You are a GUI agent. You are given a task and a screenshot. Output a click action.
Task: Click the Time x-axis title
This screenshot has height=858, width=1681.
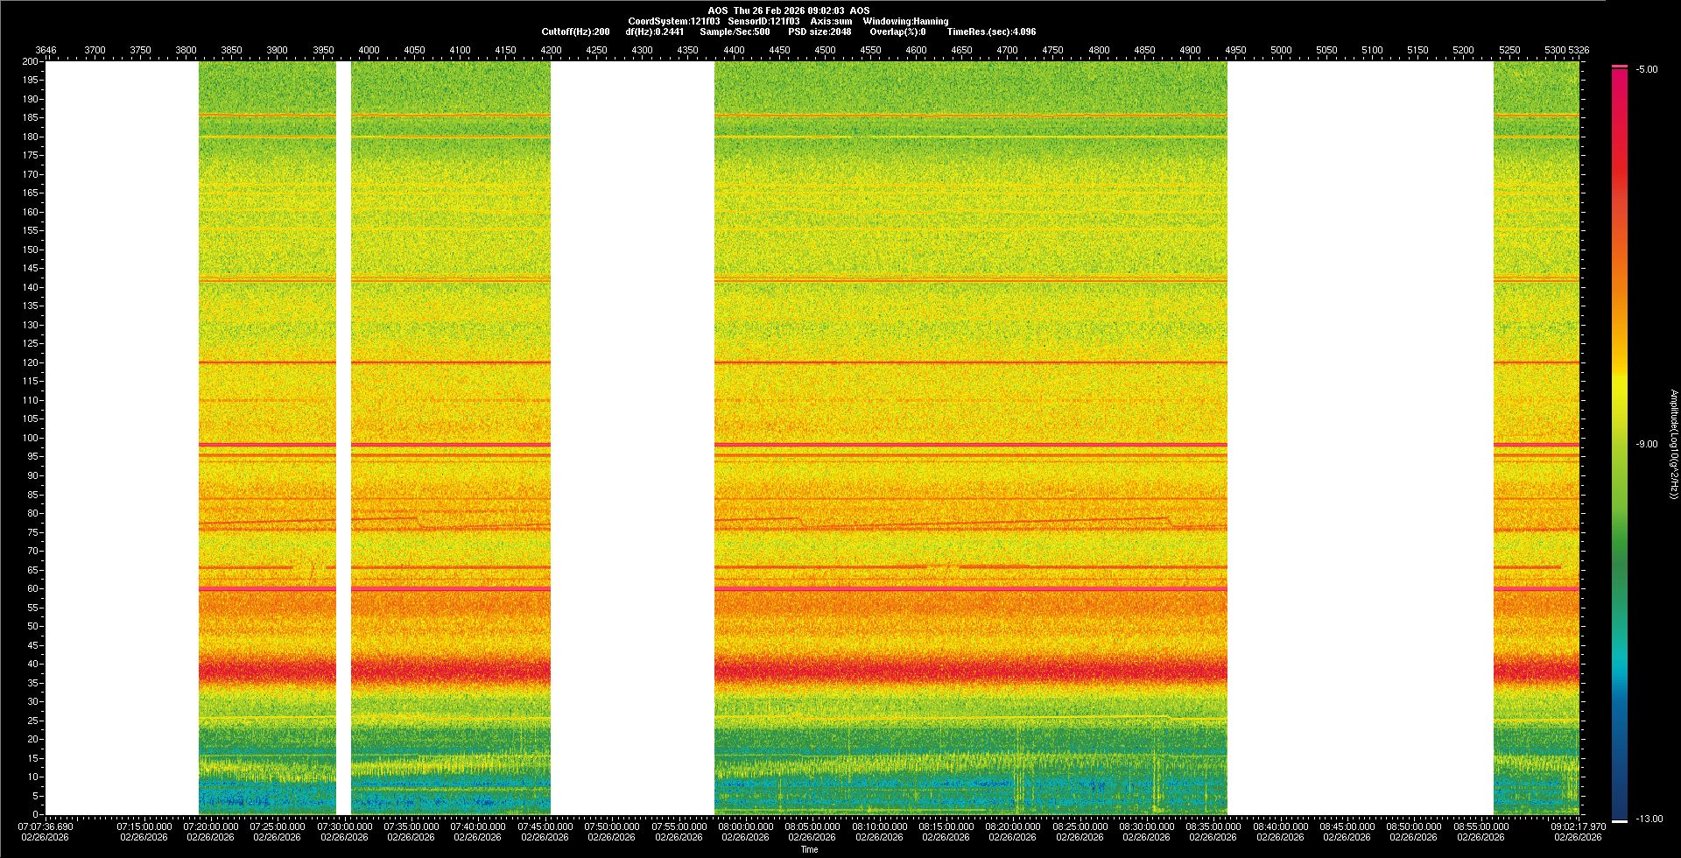(809, 849)
